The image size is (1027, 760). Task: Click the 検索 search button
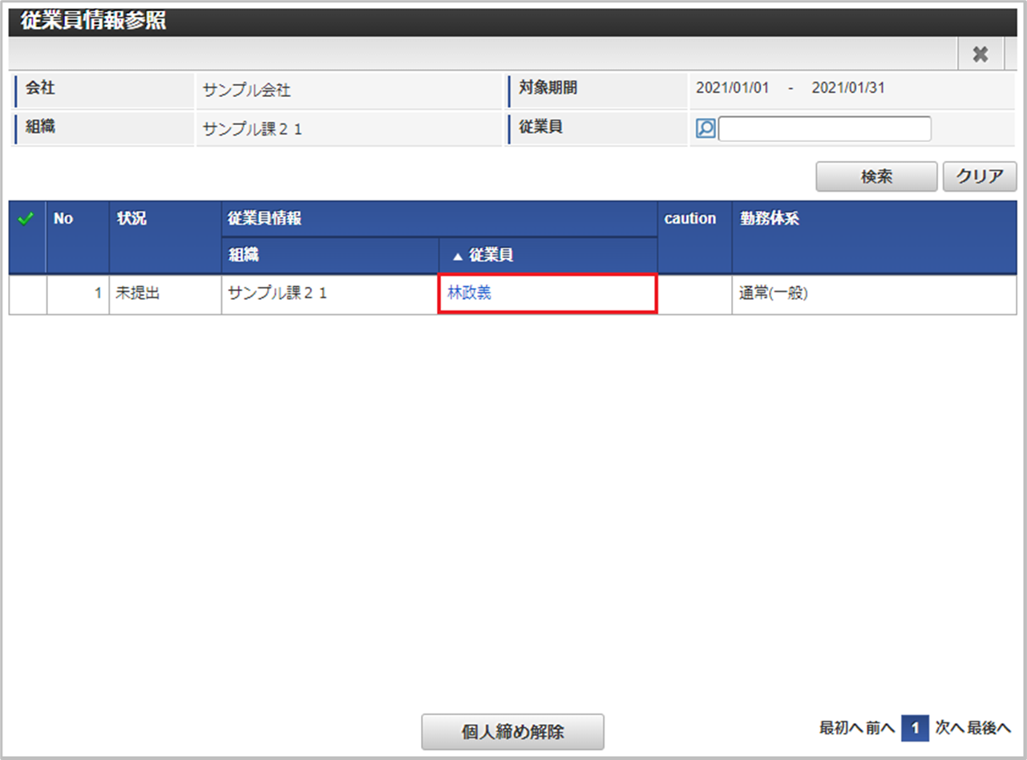click(876, 177)
